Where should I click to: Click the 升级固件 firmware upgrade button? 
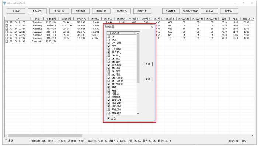[80, 11]
